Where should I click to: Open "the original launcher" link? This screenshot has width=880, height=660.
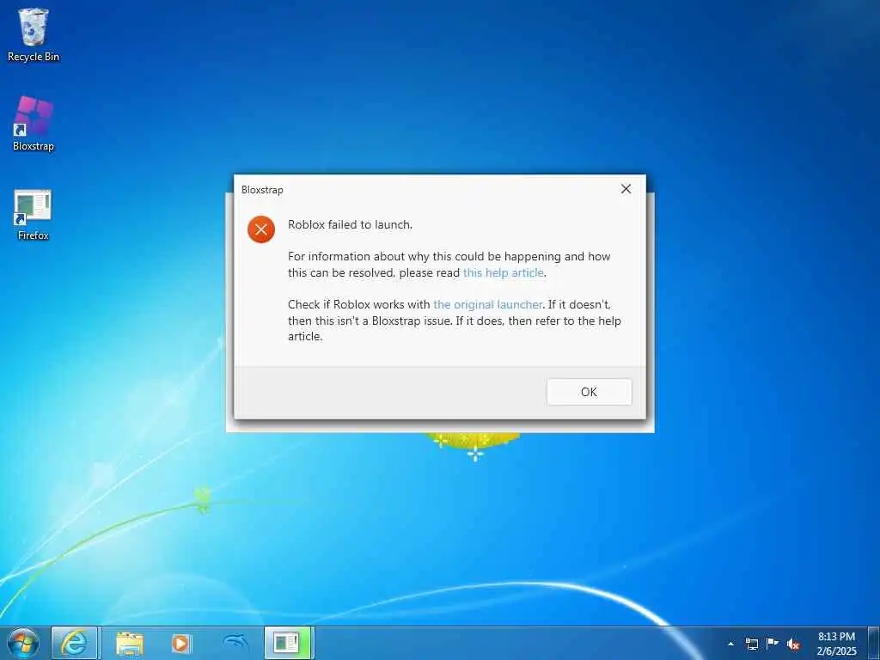[x=488, y=305]
